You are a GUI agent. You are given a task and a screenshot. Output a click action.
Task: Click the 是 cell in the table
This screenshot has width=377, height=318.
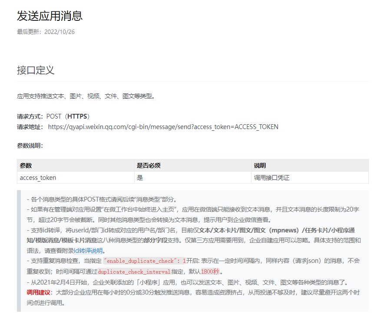[140, 178]
